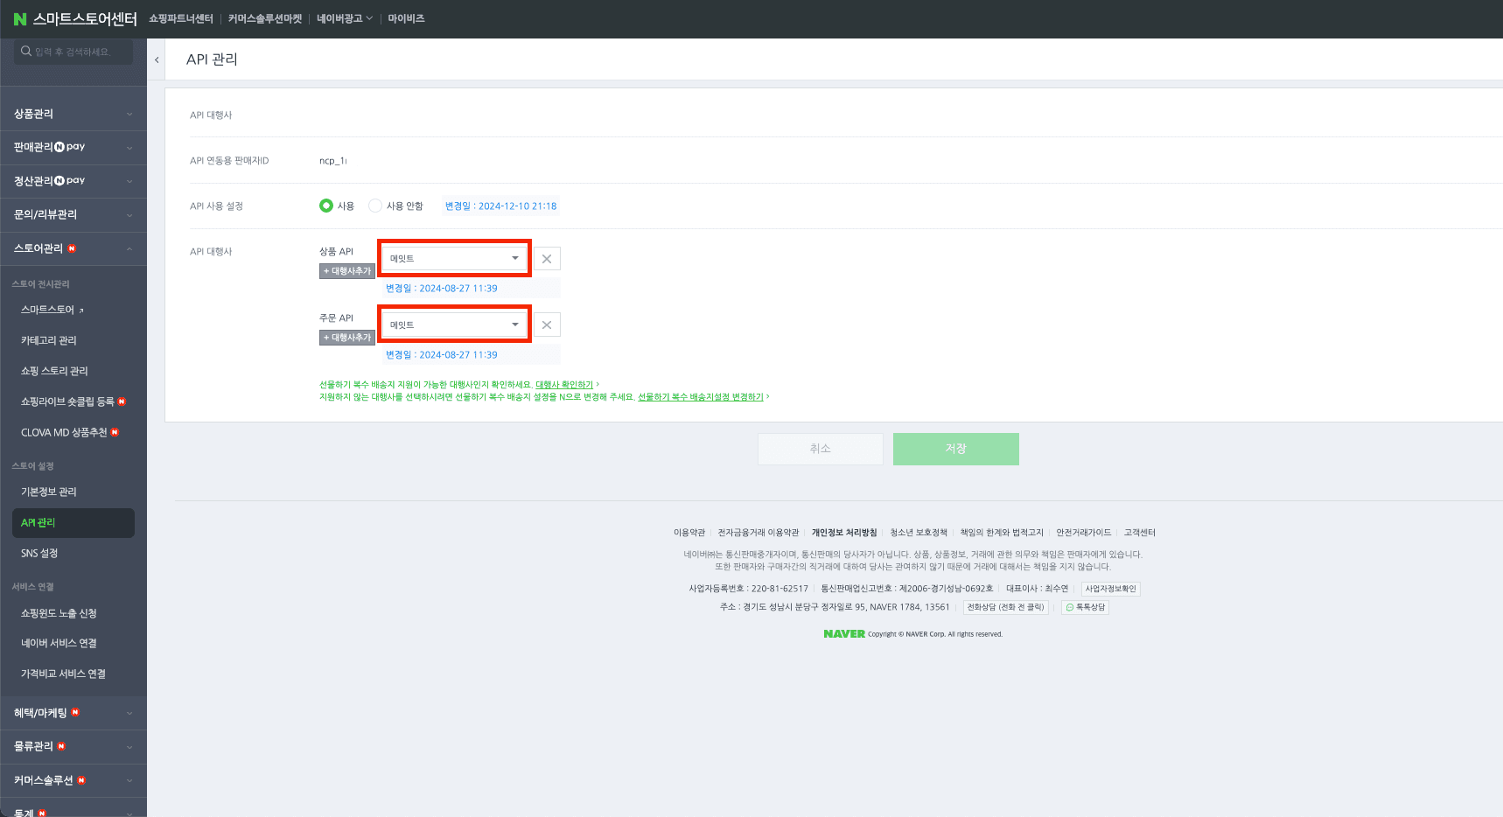Select API 관리 sidebar item
Viewport: 1503px width, 817px height.
(x=73, y=522)
